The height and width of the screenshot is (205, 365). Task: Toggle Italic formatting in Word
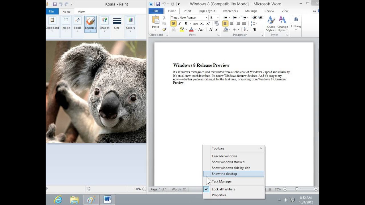pyautogui.click(x=180, y=24)
